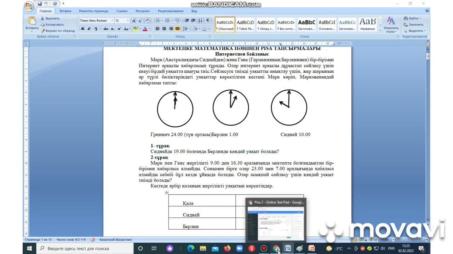Copy selection with Копировать
The width and height of the screenshot is (453, 254).
52,24
